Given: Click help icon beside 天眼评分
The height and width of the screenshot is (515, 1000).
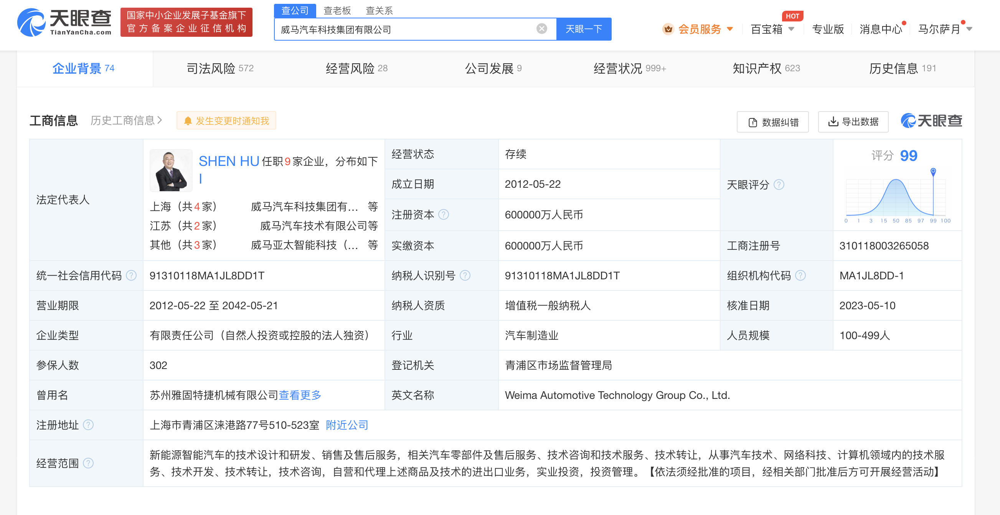Looking at the screenshot, I should coord(779,184).
